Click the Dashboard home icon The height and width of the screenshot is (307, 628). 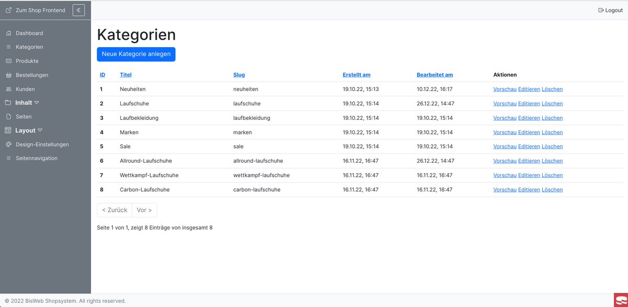click(x=8, y=33)
